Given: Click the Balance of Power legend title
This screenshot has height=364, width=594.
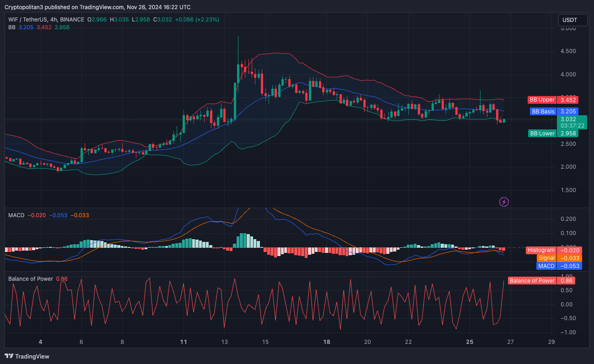Looking at the screenshot, I should point(31,279).
